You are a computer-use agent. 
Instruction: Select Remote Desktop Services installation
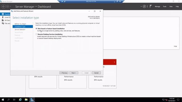36,34
